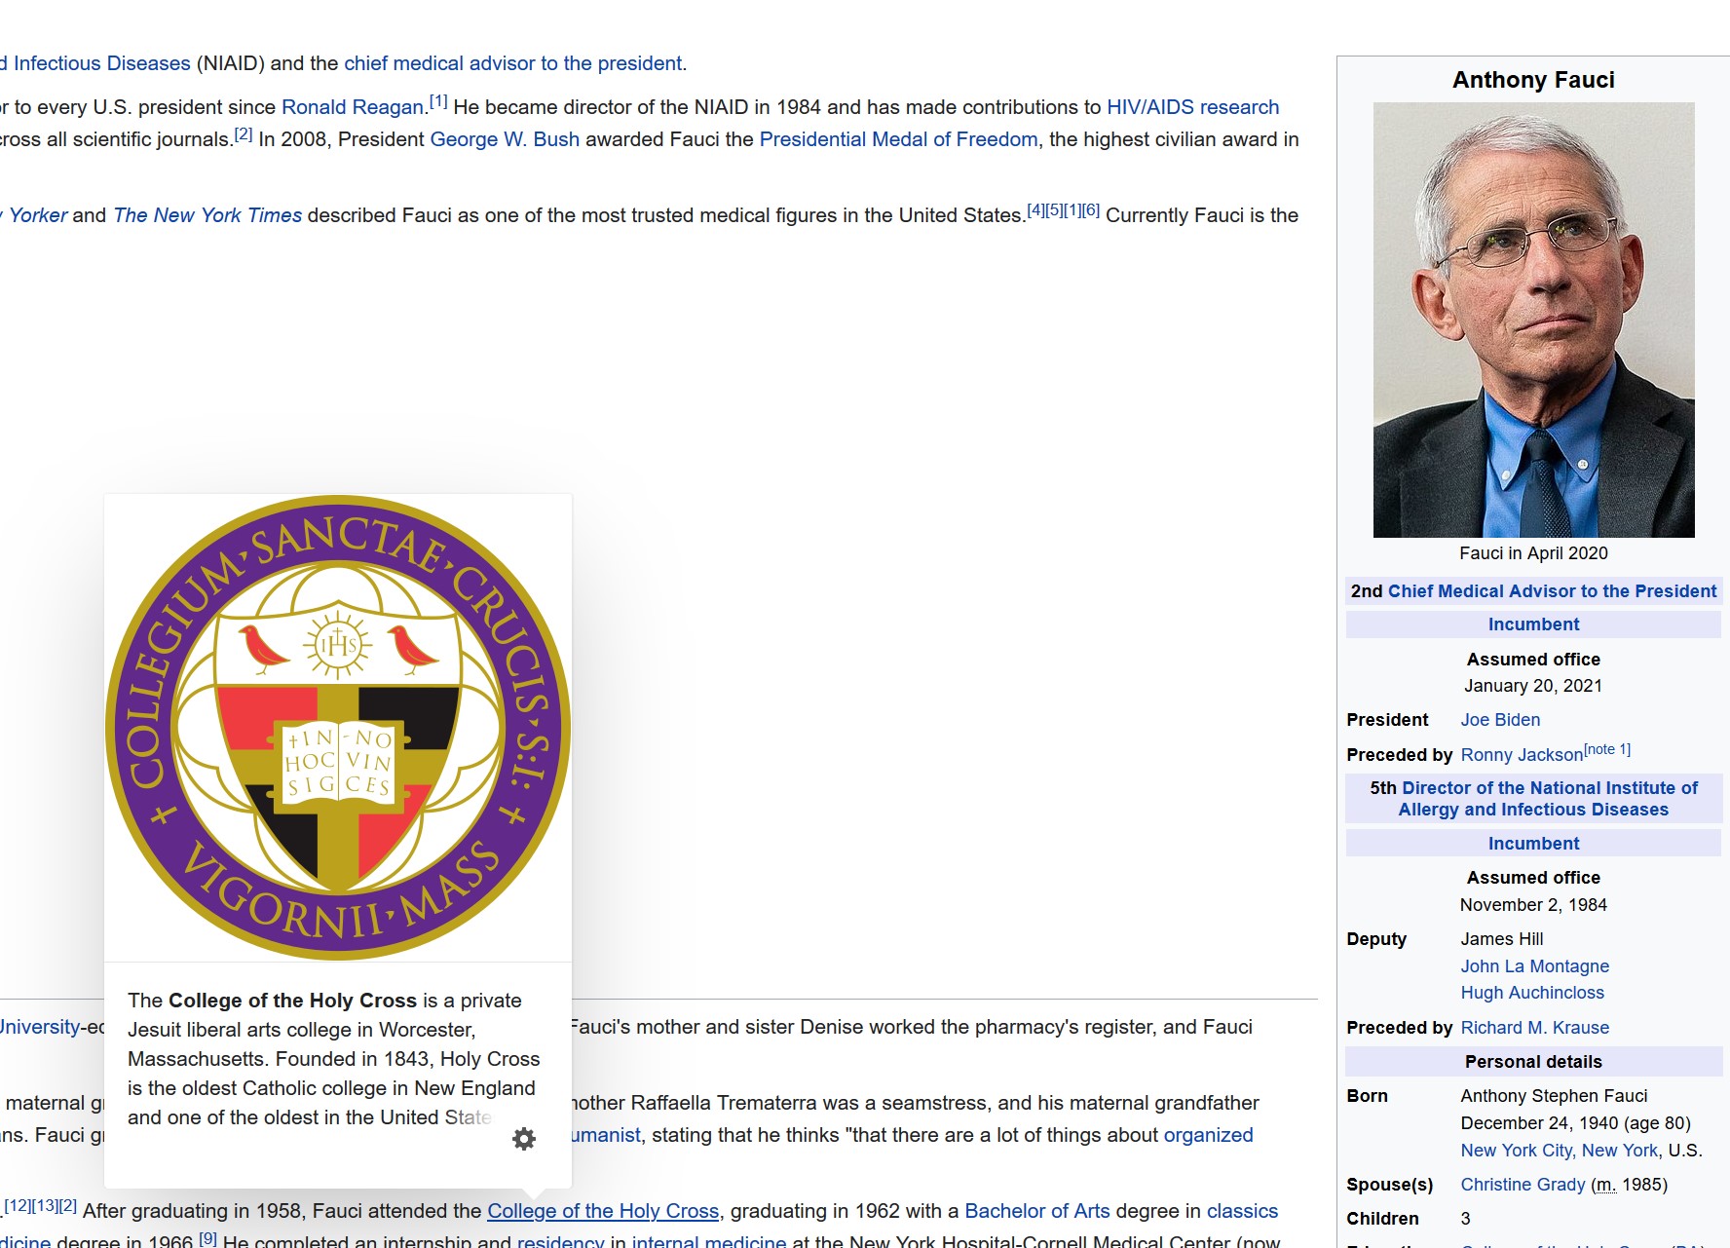This screenshot has height=1248, width=1730.
Task: Select the date November 2, 1984
Action: [1533, 905]
